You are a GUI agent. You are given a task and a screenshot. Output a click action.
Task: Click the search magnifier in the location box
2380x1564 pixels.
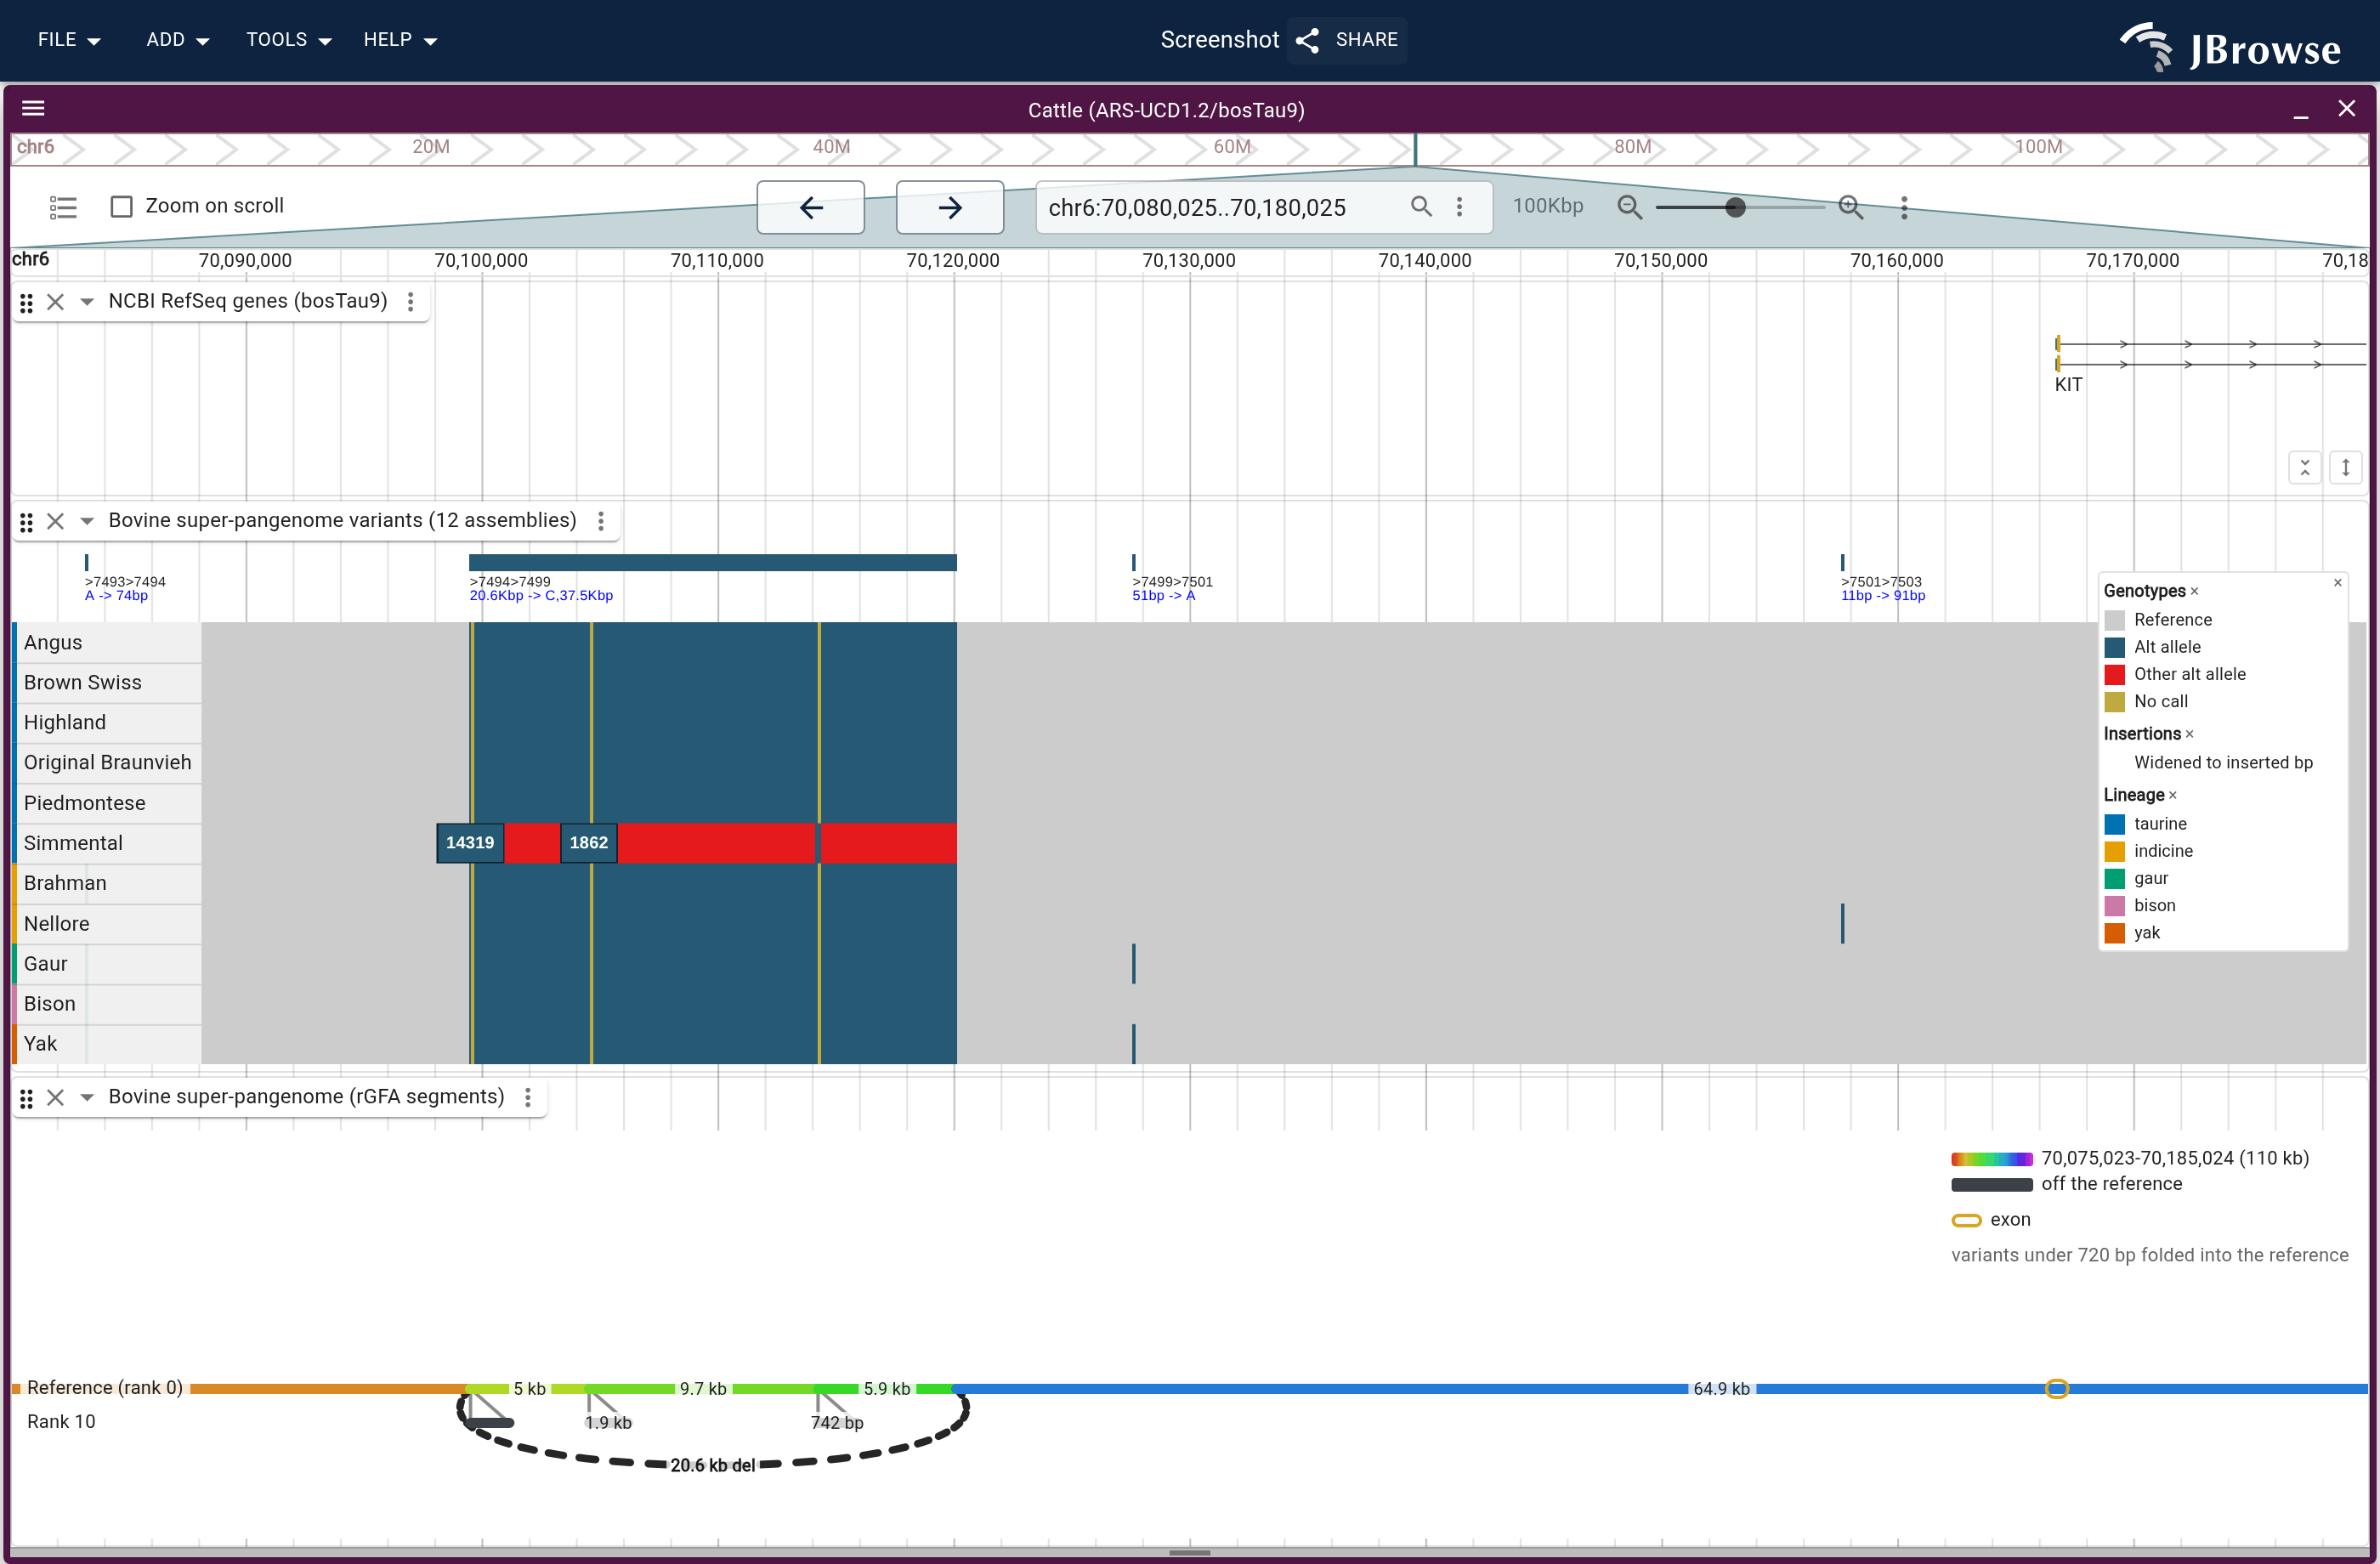(x=1420, y=206)
